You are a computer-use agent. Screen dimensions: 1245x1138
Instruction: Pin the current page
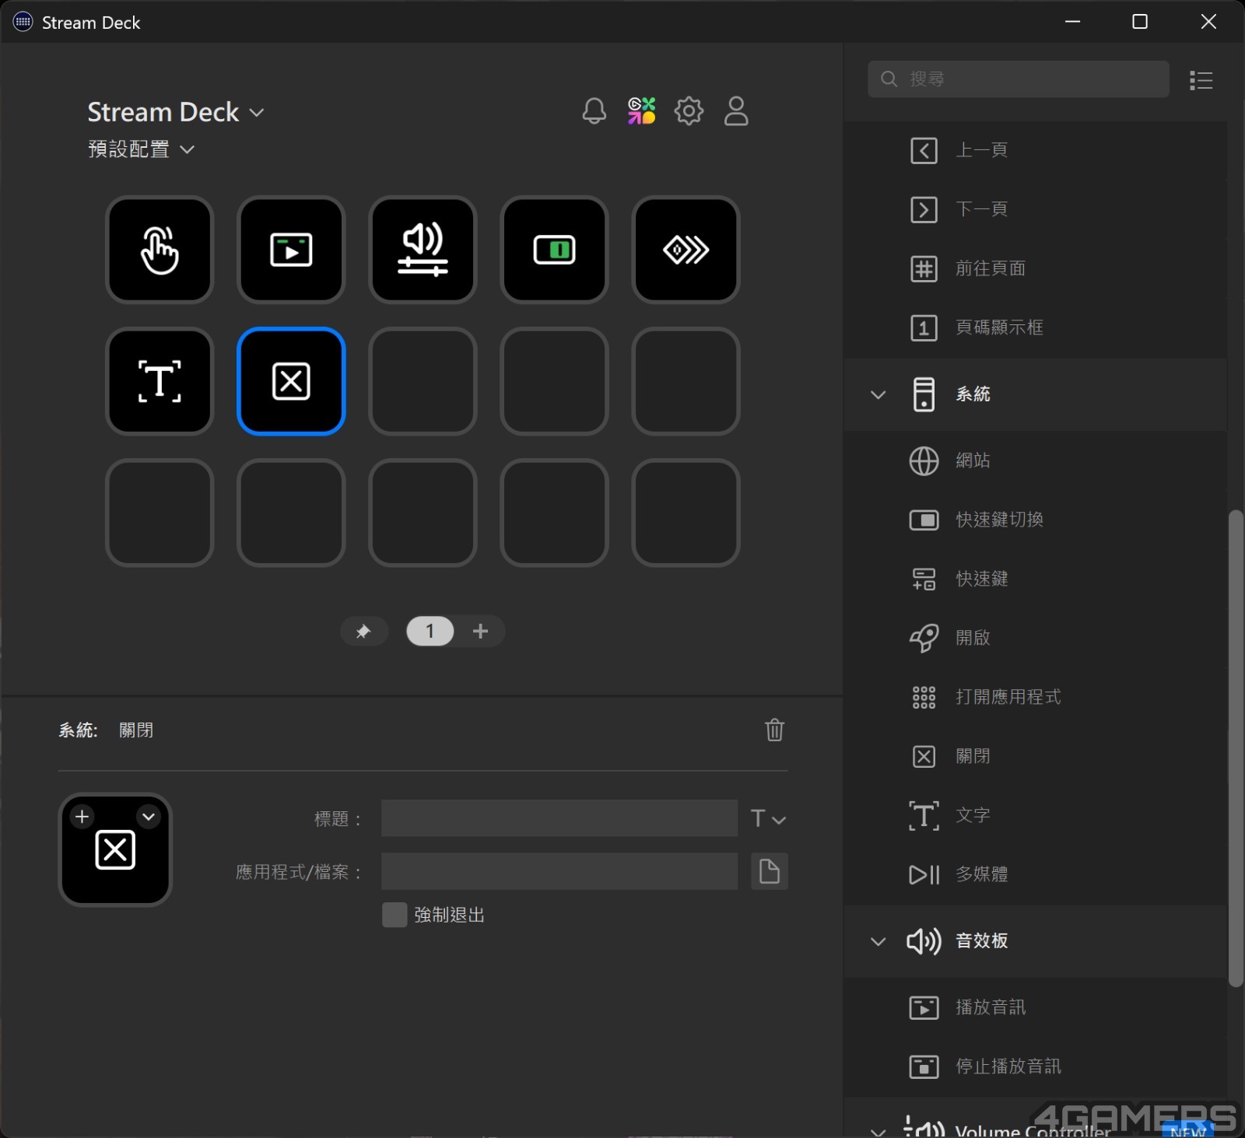click(x=363, y=631)
